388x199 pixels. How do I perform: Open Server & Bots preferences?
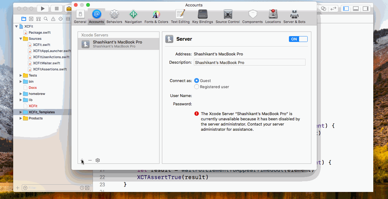pos(294,17)
